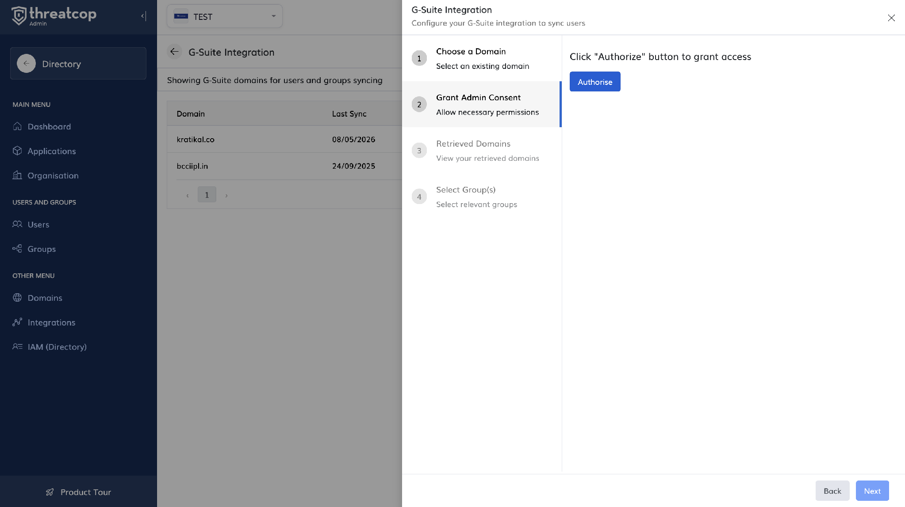The width and height of the screenshot is (905, 507).
Task: Select step 4 Select Group(s)
Action: pos(482,197)
